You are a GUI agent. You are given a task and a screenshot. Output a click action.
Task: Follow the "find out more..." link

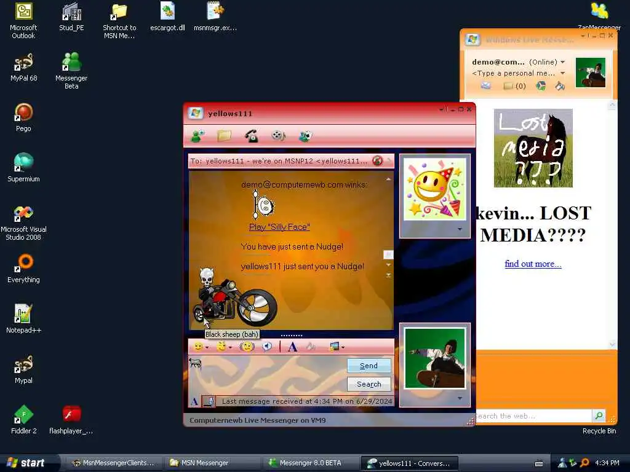533,264
